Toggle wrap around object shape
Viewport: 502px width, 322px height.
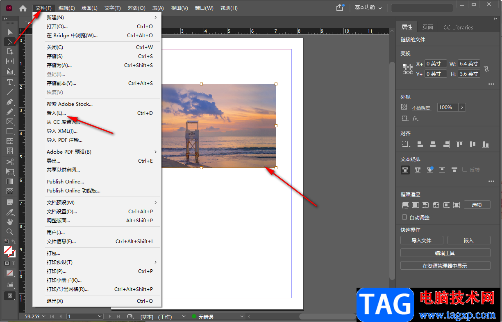pyautogui.click(x=430, y=170)
